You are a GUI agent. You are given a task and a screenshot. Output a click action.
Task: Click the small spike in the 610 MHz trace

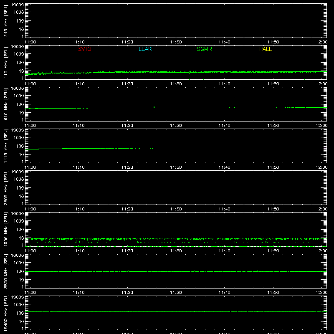154,107
